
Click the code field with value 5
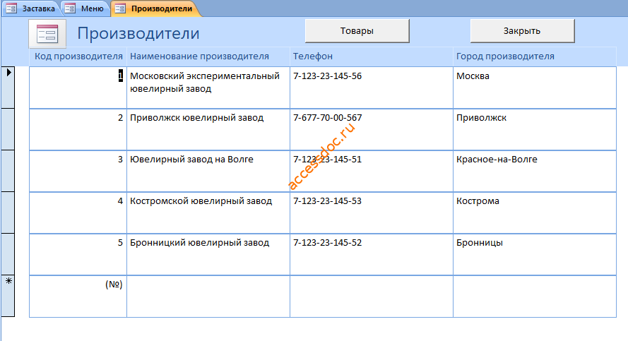(x=78, y=254)
